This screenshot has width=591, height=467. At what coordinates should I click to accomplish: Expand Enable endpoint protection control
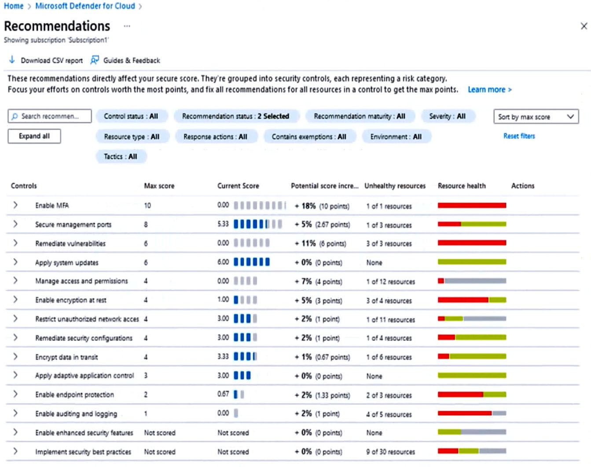(15, 394)
